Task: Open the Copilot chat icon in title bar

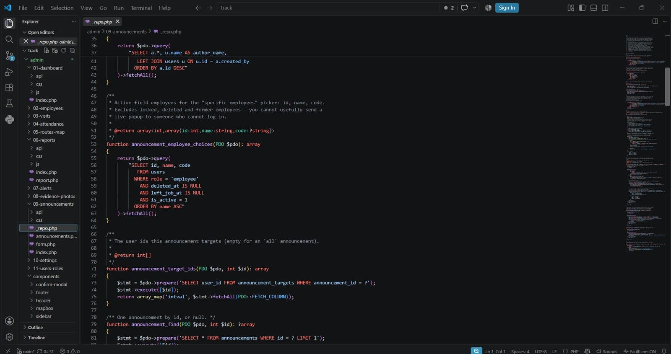Action: pyautogui.click(x=464, y=8)
